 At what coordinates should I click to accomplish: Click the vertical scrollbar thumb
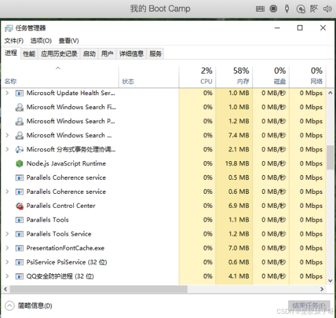point(331,157)
